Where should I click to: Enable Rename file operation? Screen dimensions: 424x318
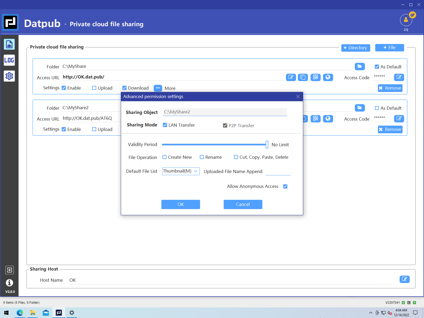tap(202, 157)
